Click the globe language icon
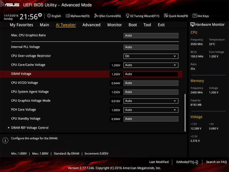The height and width of the screenshot is (172, 229). pos(49,16)
